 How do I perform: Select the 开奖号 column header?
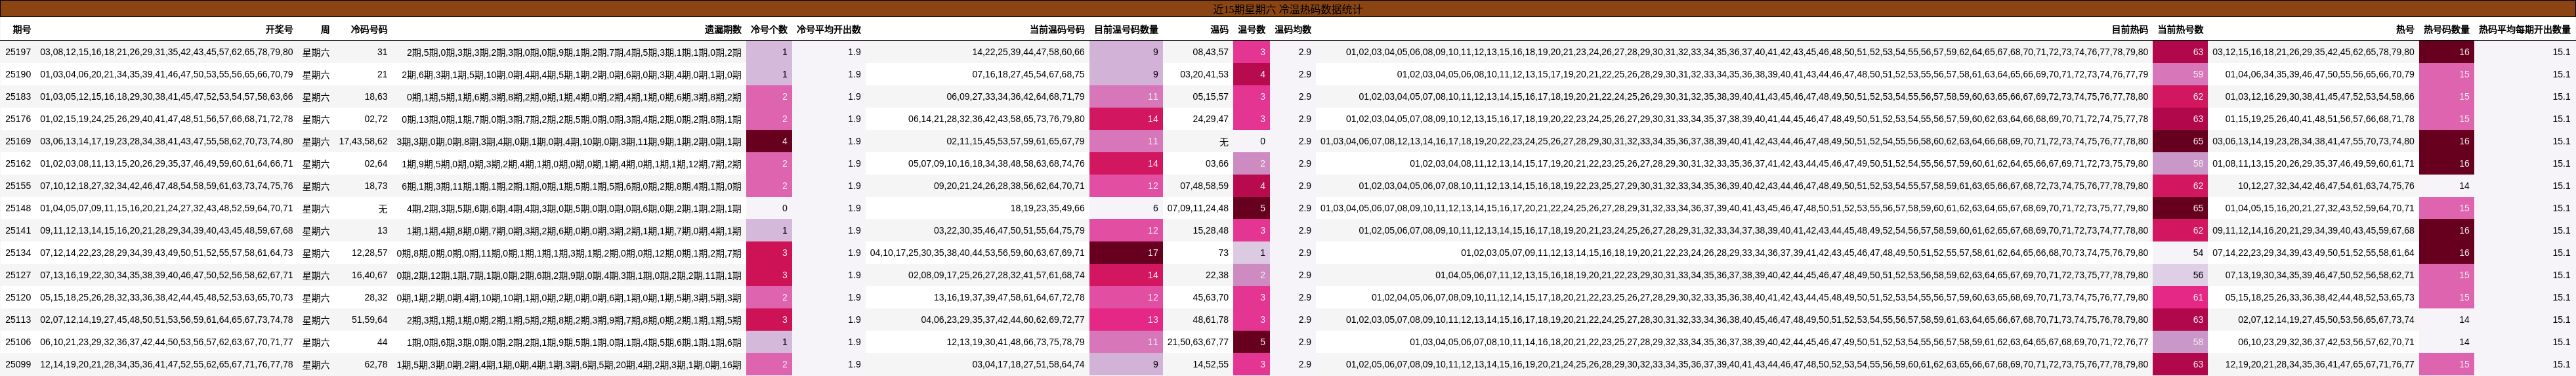point(279,30)
